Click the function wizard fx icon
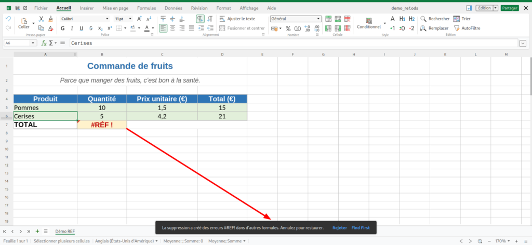Viewport: 532px width, 245px height. (x=44, y=43)
